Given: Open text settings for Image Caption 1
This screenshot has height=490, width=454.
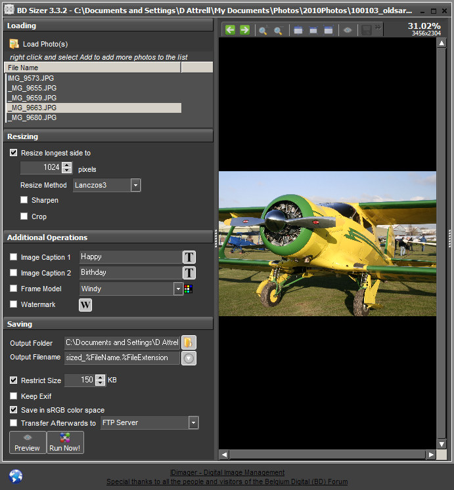Looking at the screenshot, I should pos(189,257).
